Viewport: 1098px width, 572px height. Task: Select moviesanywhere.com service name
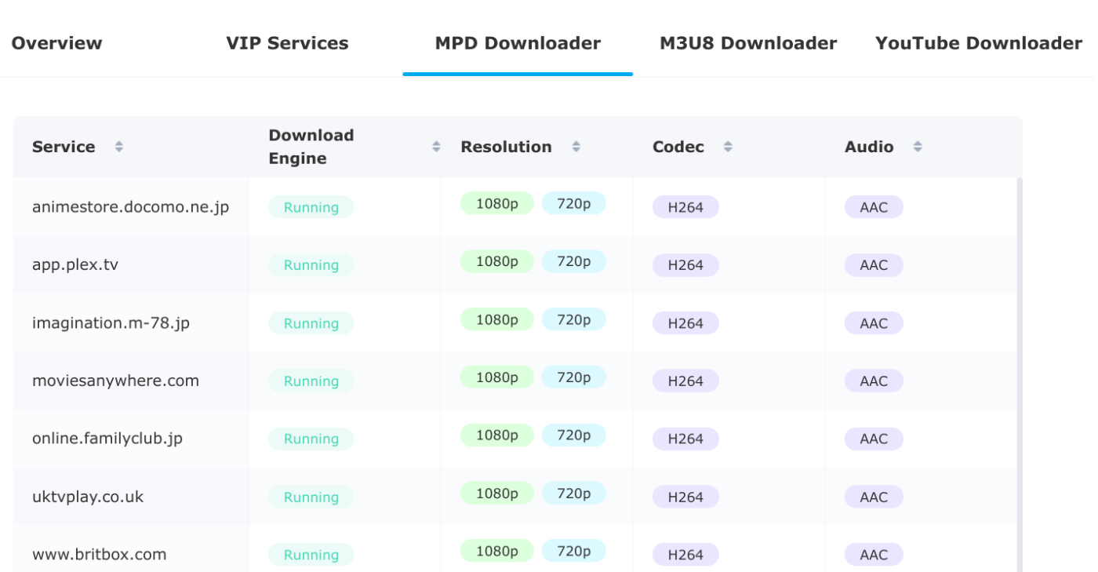pyautogui.click(x=116, y=381)
